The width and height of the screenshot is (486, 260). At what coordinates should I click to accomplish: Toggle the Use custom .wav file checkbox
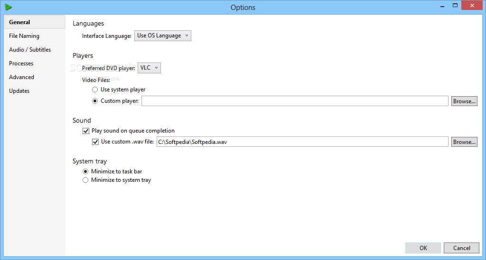pos(95,142)
